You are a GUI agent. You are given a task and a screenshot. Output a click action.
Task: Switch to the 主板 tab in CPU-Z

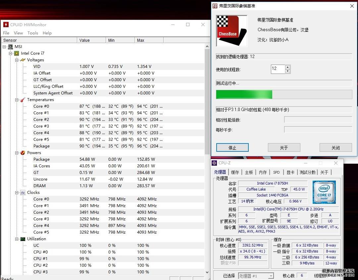pyautogui.click(x=249, y=172)
